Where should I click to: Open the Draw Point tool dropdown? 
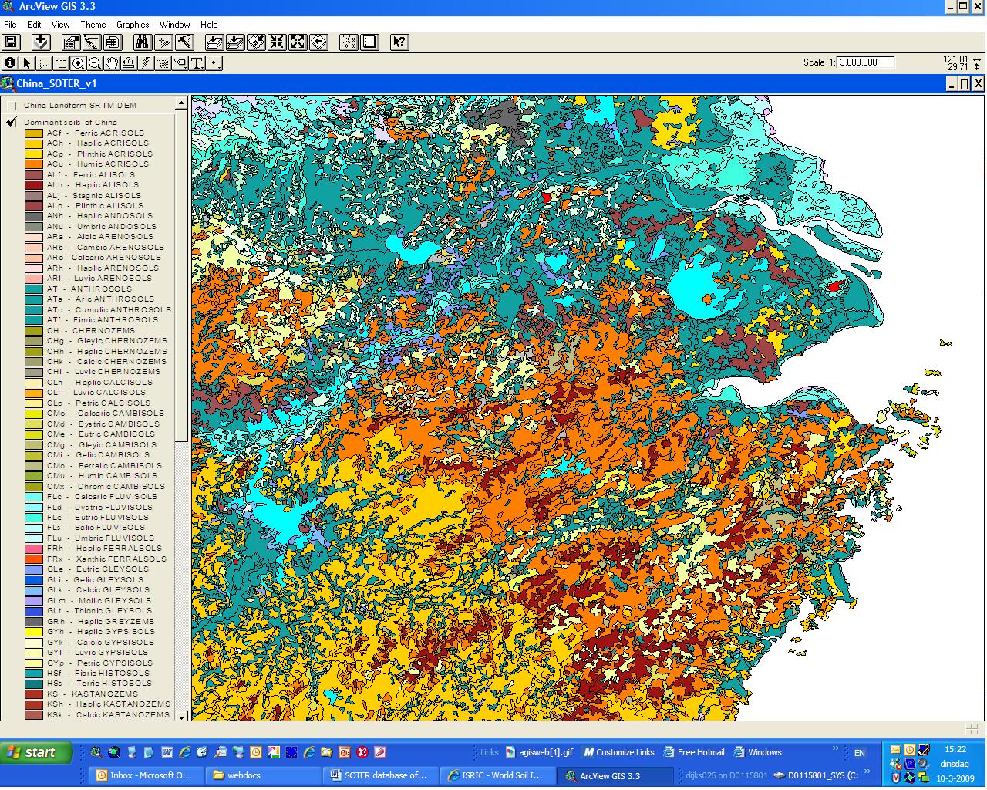tap(214, 63)
